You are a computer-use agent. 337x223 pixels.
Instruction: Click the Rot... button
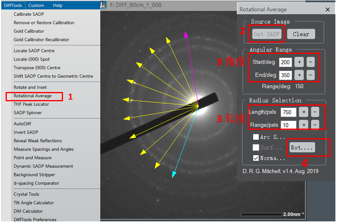pyautogui.click(x=302, y=147)
